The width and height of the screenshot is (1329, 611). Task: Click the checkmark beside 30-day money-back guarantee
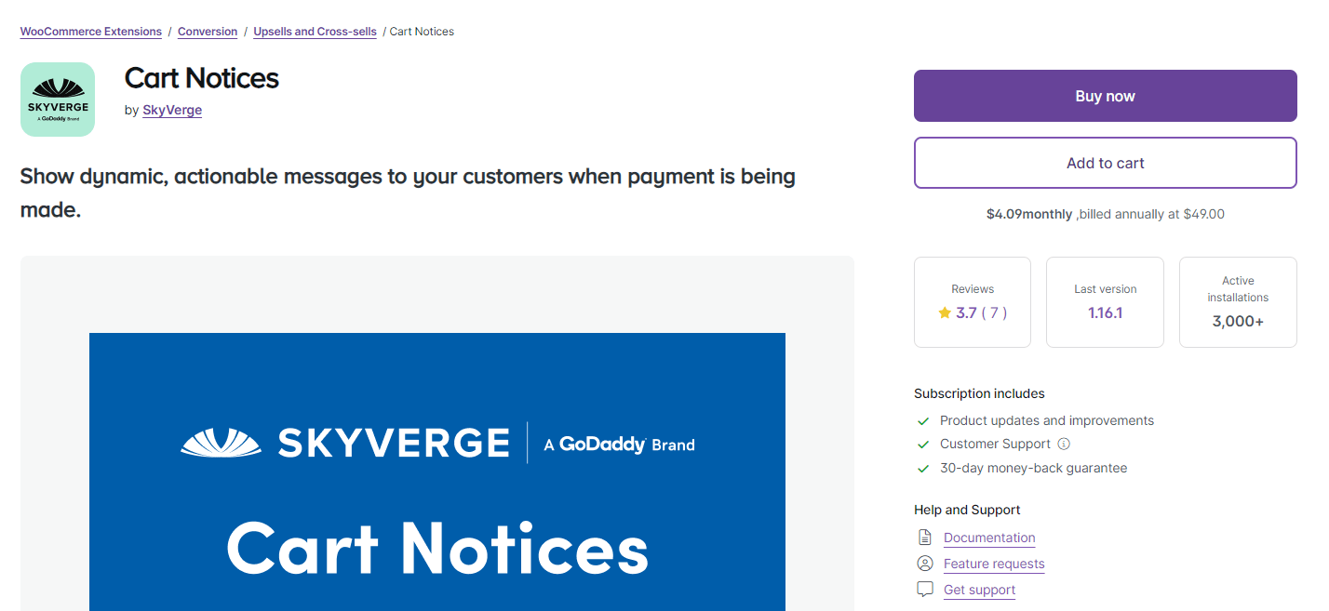point(922,468)
